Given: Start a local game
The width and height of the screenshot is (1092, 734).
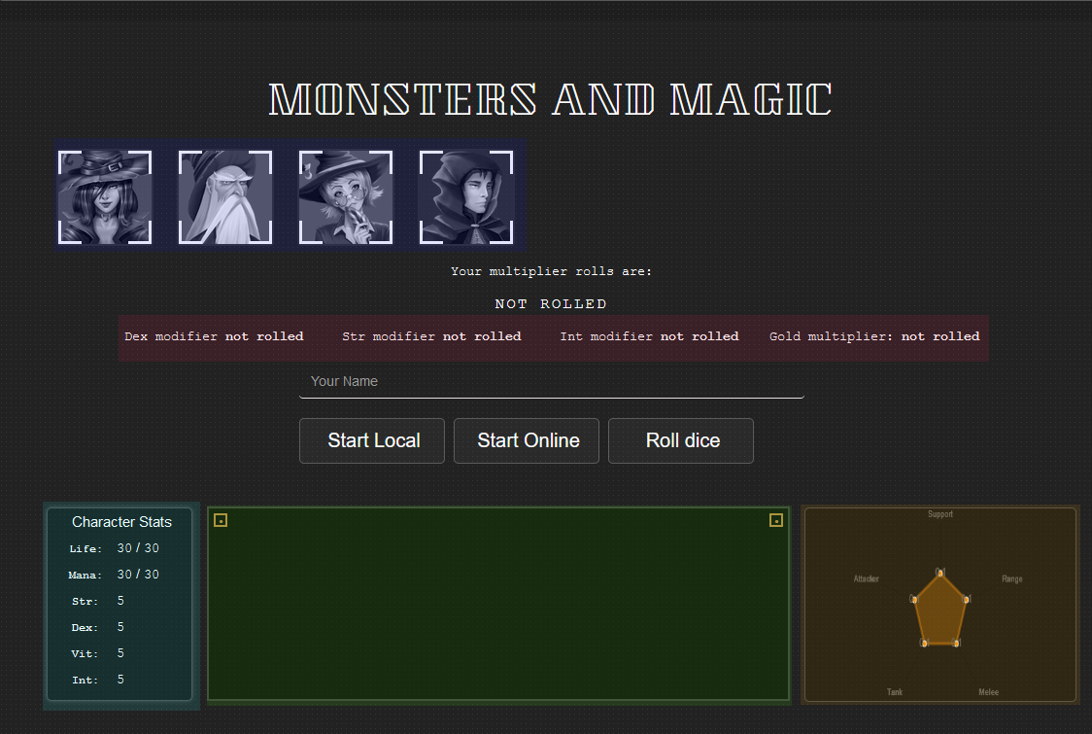Looking at the screenshot, I should pyautogui.click(x=372, y=440).
